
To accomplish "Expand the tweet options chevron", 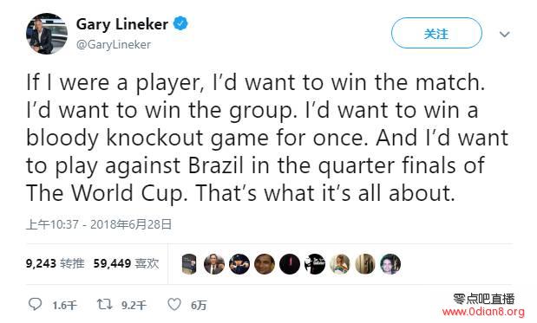I will 504,34.
